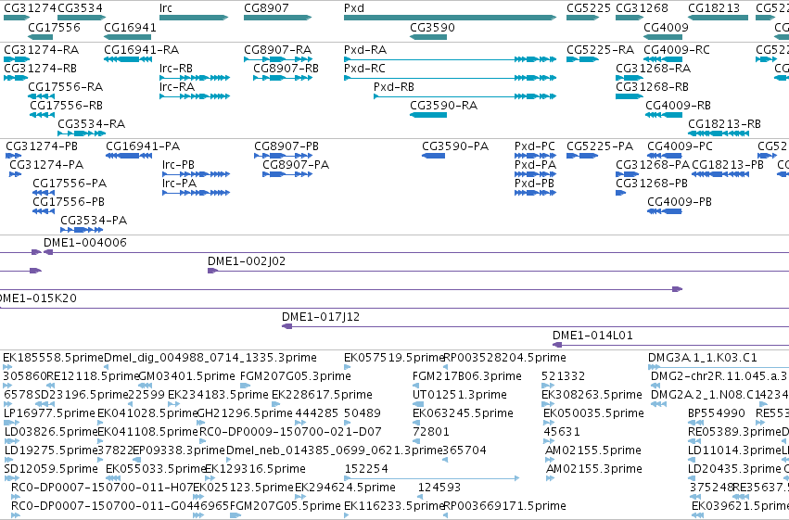The width and height of the screenshot is (789, 520).
Task: Open protein CG8907-PA
Action: pyautogui.click(x=287, y=174)
